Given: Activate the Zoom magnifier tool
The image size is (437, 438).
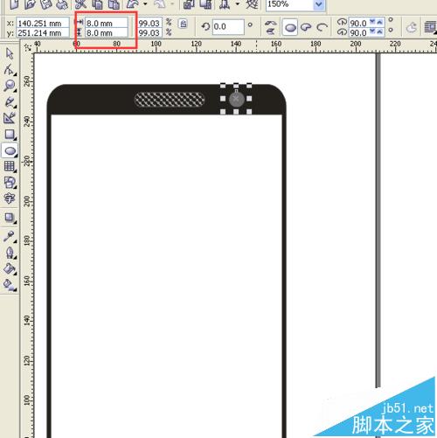Looking at the screenshot, I should pyautogui.click(x=10, y=86).
